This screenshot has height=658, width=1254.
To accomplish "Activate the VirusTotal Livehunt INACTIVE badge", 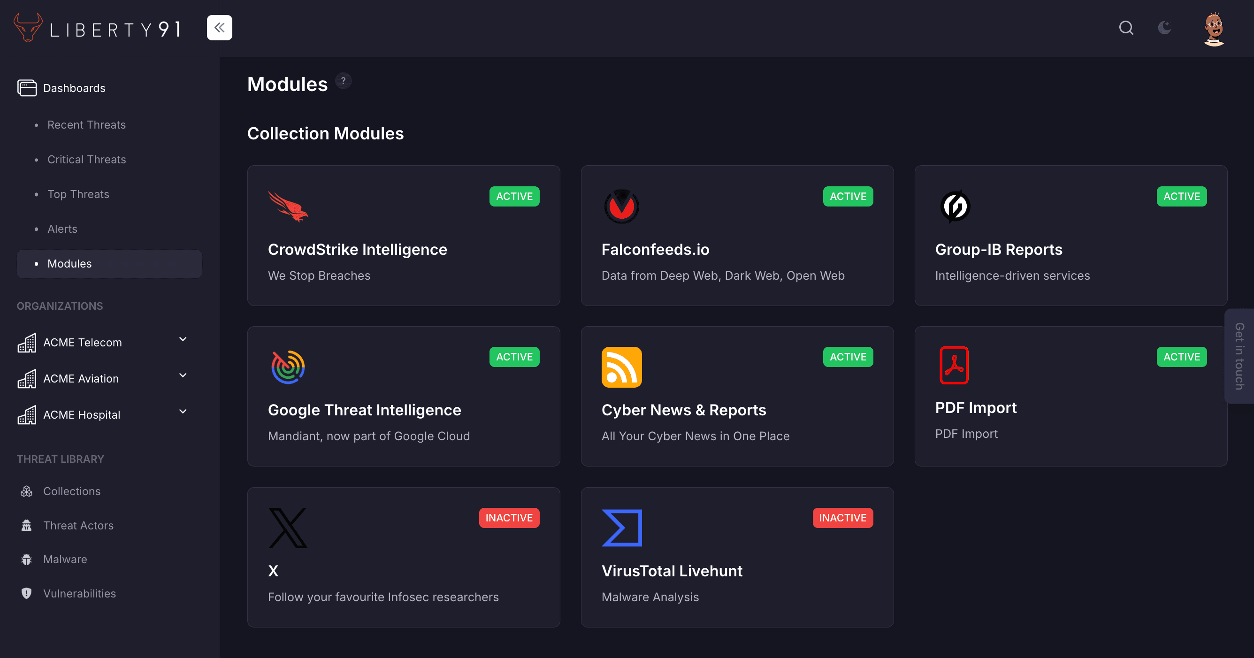I will click(843, 518).
